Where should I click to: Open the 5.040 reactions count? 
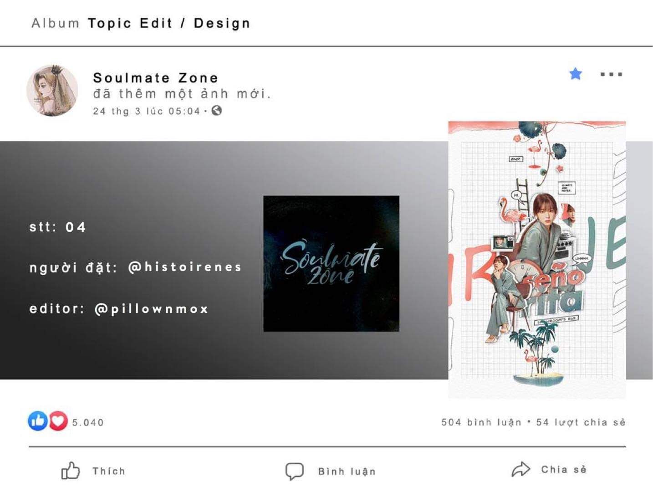click(x=88, y=423)
